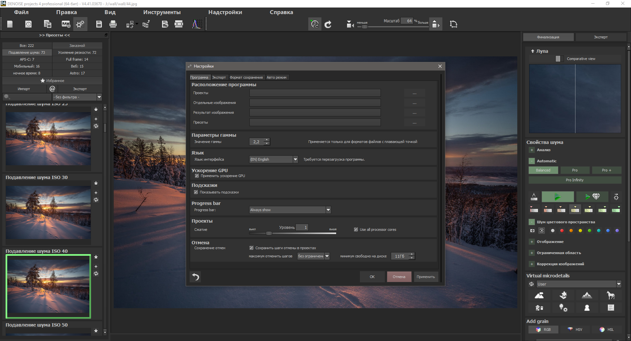Select RGB grain mode
This screenshot has height=341, width=631.
click(543, 330)
